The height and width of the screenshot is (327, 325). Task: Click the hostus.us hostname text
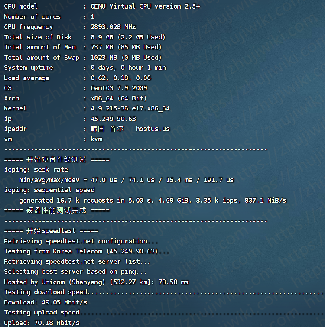(x=153, y=129)
